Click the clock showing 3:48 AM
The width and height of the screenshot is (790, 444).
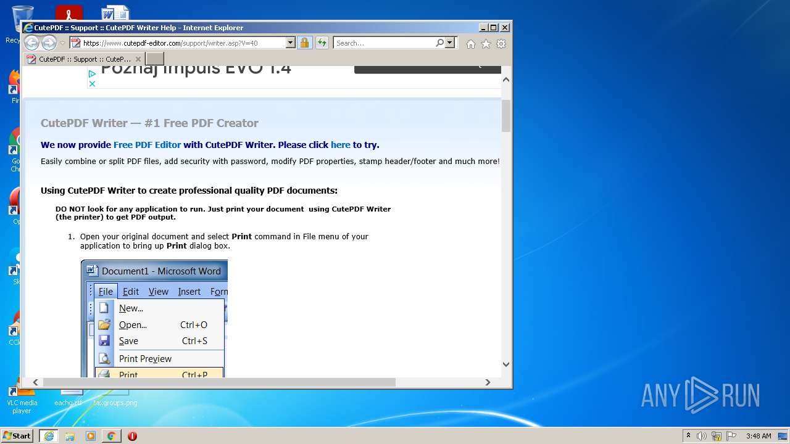tap(759, 436)
